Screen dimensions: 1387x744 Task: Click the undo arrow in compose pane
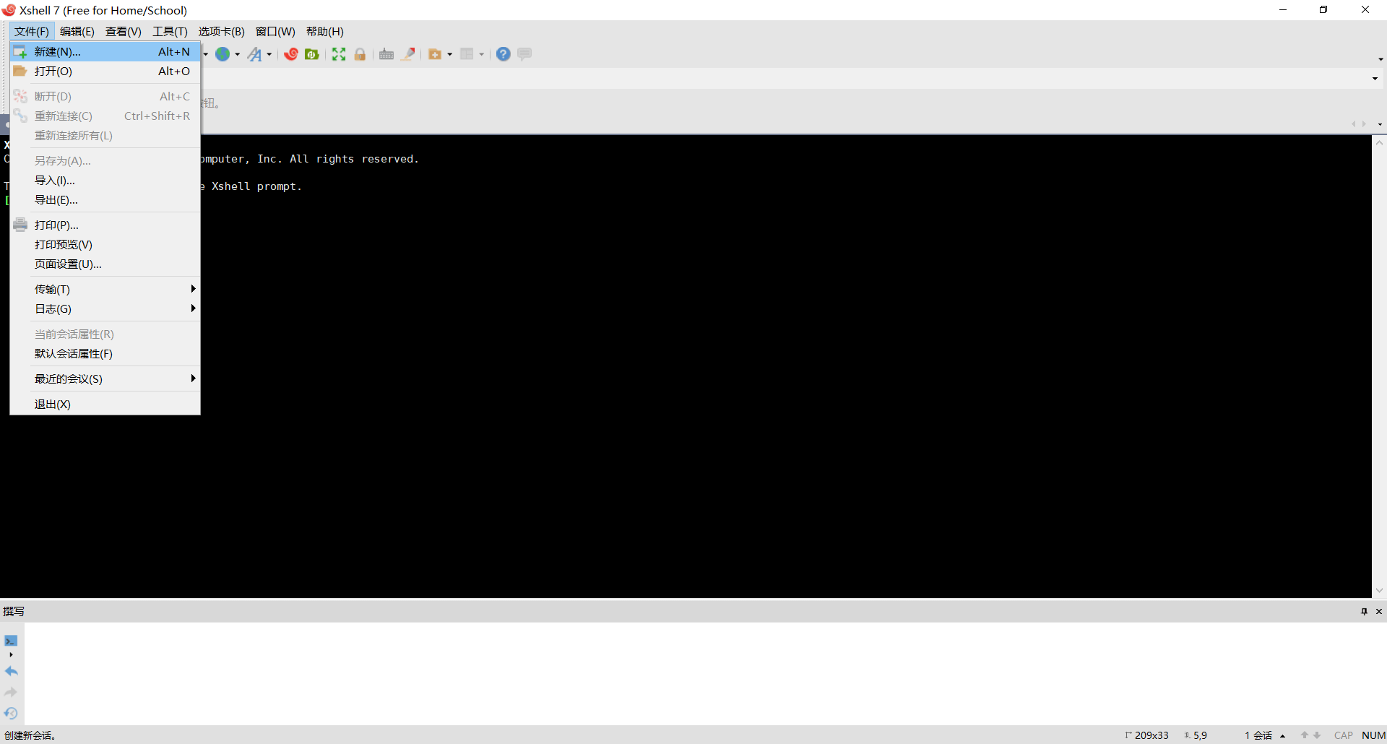click(12, 671)
